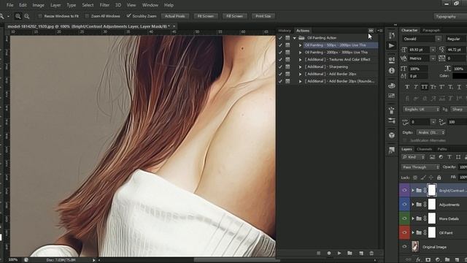This screenshot has height=263, width=467.
Task: Apply Faux Italic text style
Action: point(416,87)
